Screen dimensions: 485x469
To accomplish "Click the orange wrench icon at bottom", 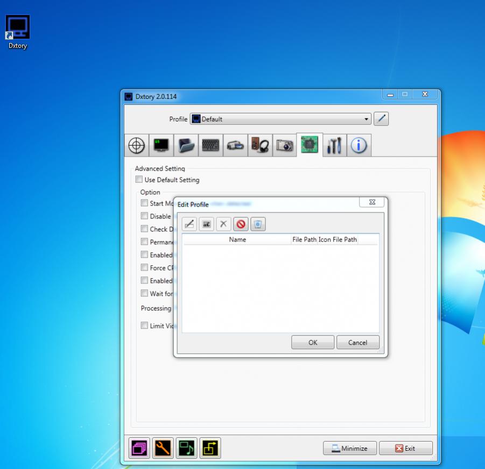I will 163,448.
